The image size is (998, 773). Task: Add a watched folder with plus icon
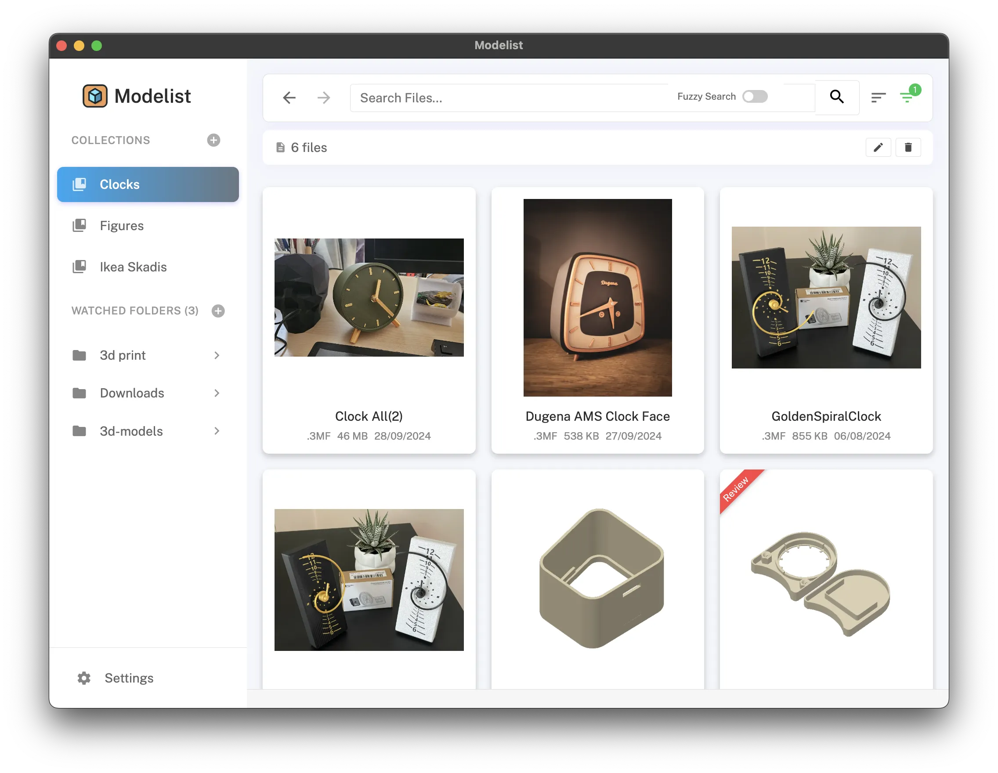click(x=218, y=311)
